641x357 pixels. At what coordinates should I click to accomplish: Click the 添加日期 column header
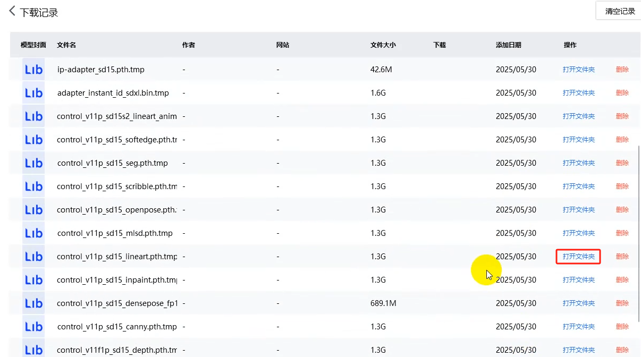(x=508, y=45)
